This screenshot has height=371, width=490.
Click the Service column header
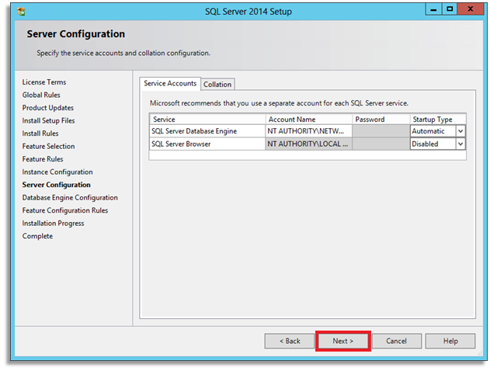coord(207,120)
